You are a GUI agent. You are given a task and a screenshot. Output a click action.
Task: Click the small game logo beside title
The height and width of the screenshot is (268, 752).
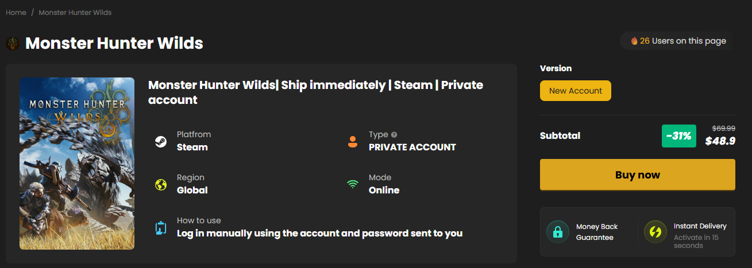12,43
